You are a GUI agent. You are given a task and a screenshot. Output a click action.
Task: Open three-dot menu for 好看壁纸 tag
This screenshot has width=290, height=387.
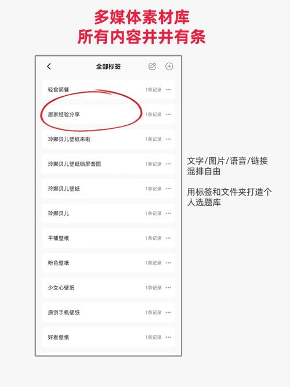(x=168, y=337)
